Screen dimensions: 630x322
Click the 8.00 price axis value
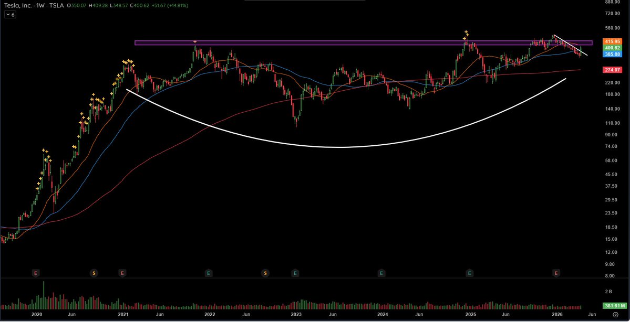[x=611, y=276]
